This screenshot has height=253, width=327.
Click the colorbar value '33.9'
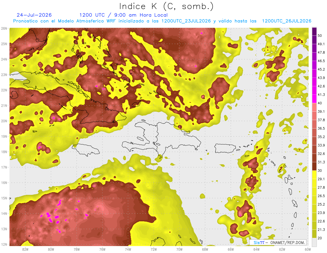click(x=321, y=145)
